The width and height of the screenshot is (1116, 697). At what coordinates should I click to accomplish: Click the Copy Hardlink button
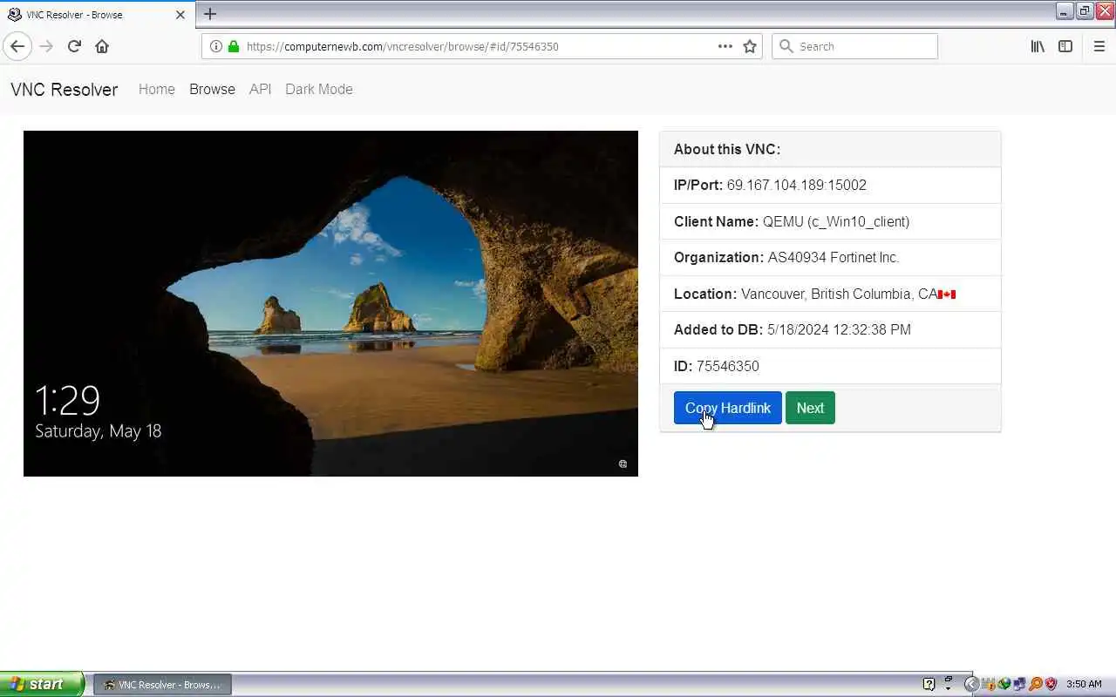(x=727, y=408)
